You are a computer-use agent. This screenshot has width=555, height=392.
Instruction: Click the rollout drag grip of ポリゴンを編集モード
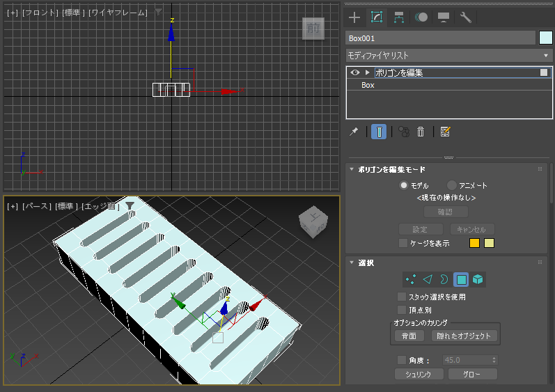point(540,168)
